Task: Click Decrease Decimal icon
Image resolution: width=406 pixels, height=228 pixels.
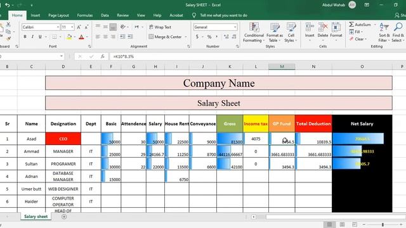Action: (234, 37)
